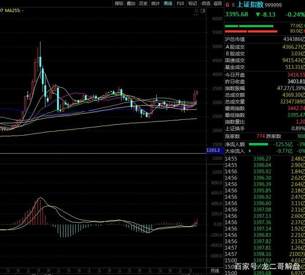Activate the 画线 draw-line tool
The height and width of the screenshot is (275, 305).
click(168, 3)
